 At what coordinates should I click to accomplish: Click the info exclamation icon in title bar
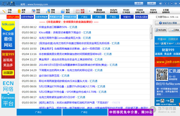pos(165,4)
